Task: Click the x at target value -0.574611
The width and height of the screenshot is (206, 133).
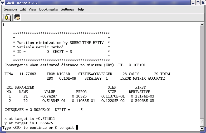Action: click(46, 119)
